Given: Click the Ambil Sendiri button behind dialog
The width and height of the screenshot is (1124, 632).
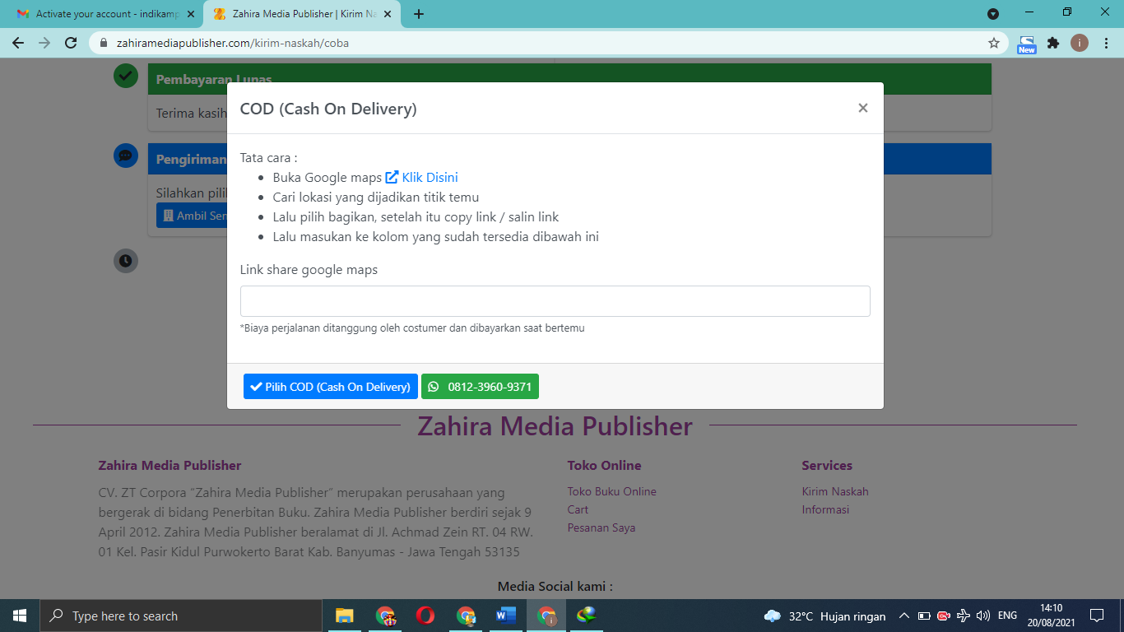Looking at the screenshot, I should [x=192, y=216].
